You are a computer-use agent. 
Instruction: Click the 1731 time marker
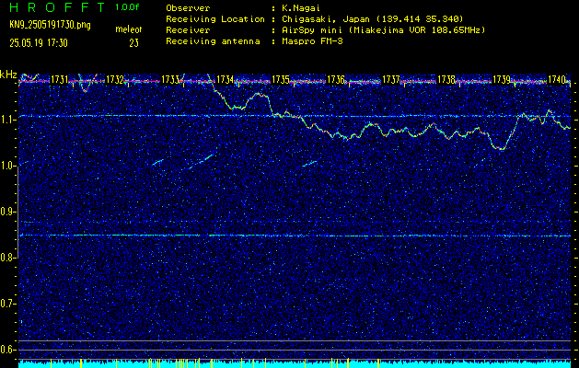60,79
